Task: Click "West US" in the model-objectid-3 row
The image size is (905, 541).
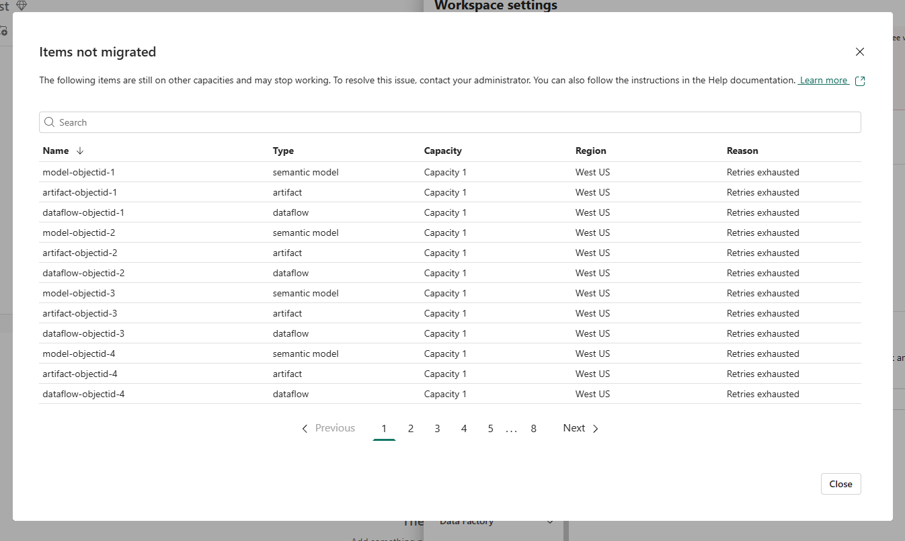Action: click(x=593, y=293)
